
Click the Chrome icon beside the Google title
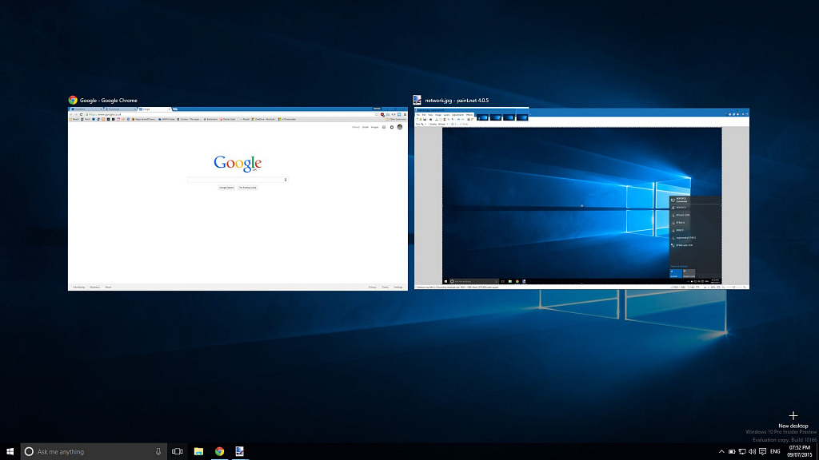(73, 100)
